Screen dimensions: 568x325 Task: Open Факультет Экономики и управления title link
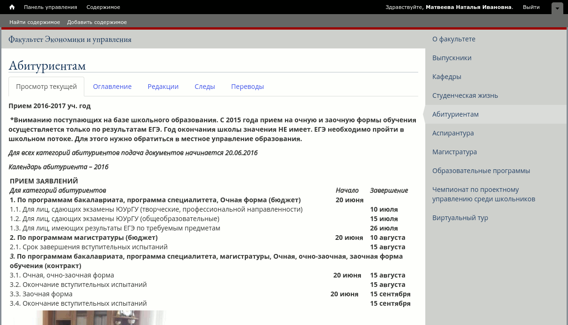pos(70,40)
